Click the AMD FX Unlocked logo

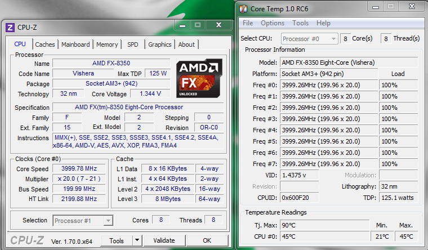coord(199,78)
